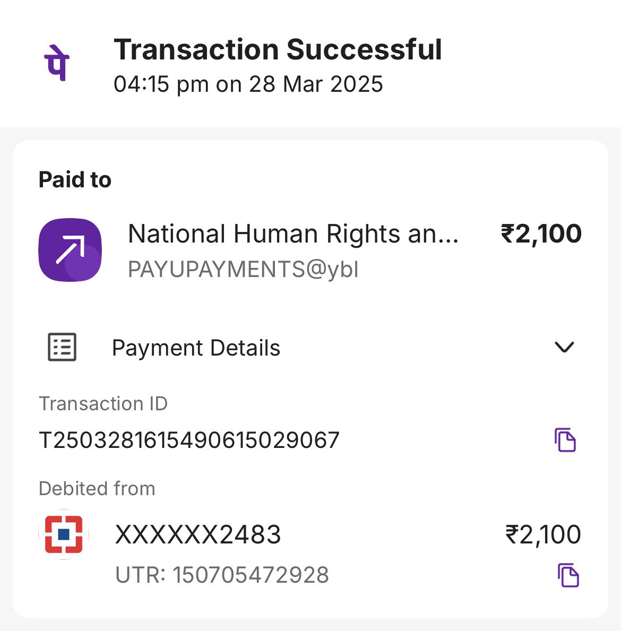
Task: Click the PhonePe logo icon
Action: pyautogui.click(x=57, y=63)
